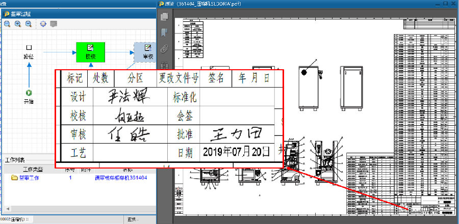This screenshot has width=459, height=224.
Task: Click the left arrow of the work list scrollbar
Action: 8,209
